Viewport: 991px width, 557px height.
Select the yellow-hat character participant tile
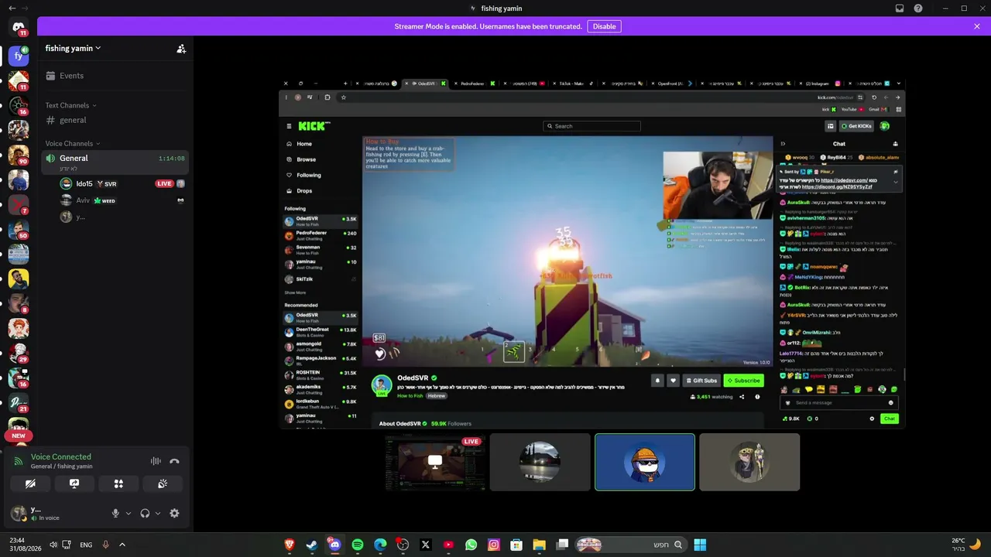749,462
